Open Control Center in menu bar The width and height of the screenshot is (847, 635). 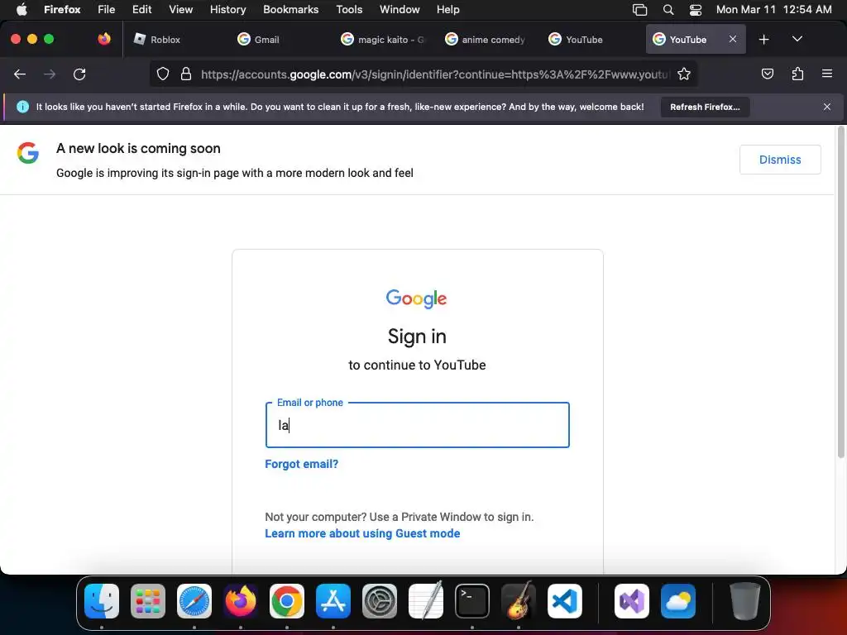tap(696, 10)
